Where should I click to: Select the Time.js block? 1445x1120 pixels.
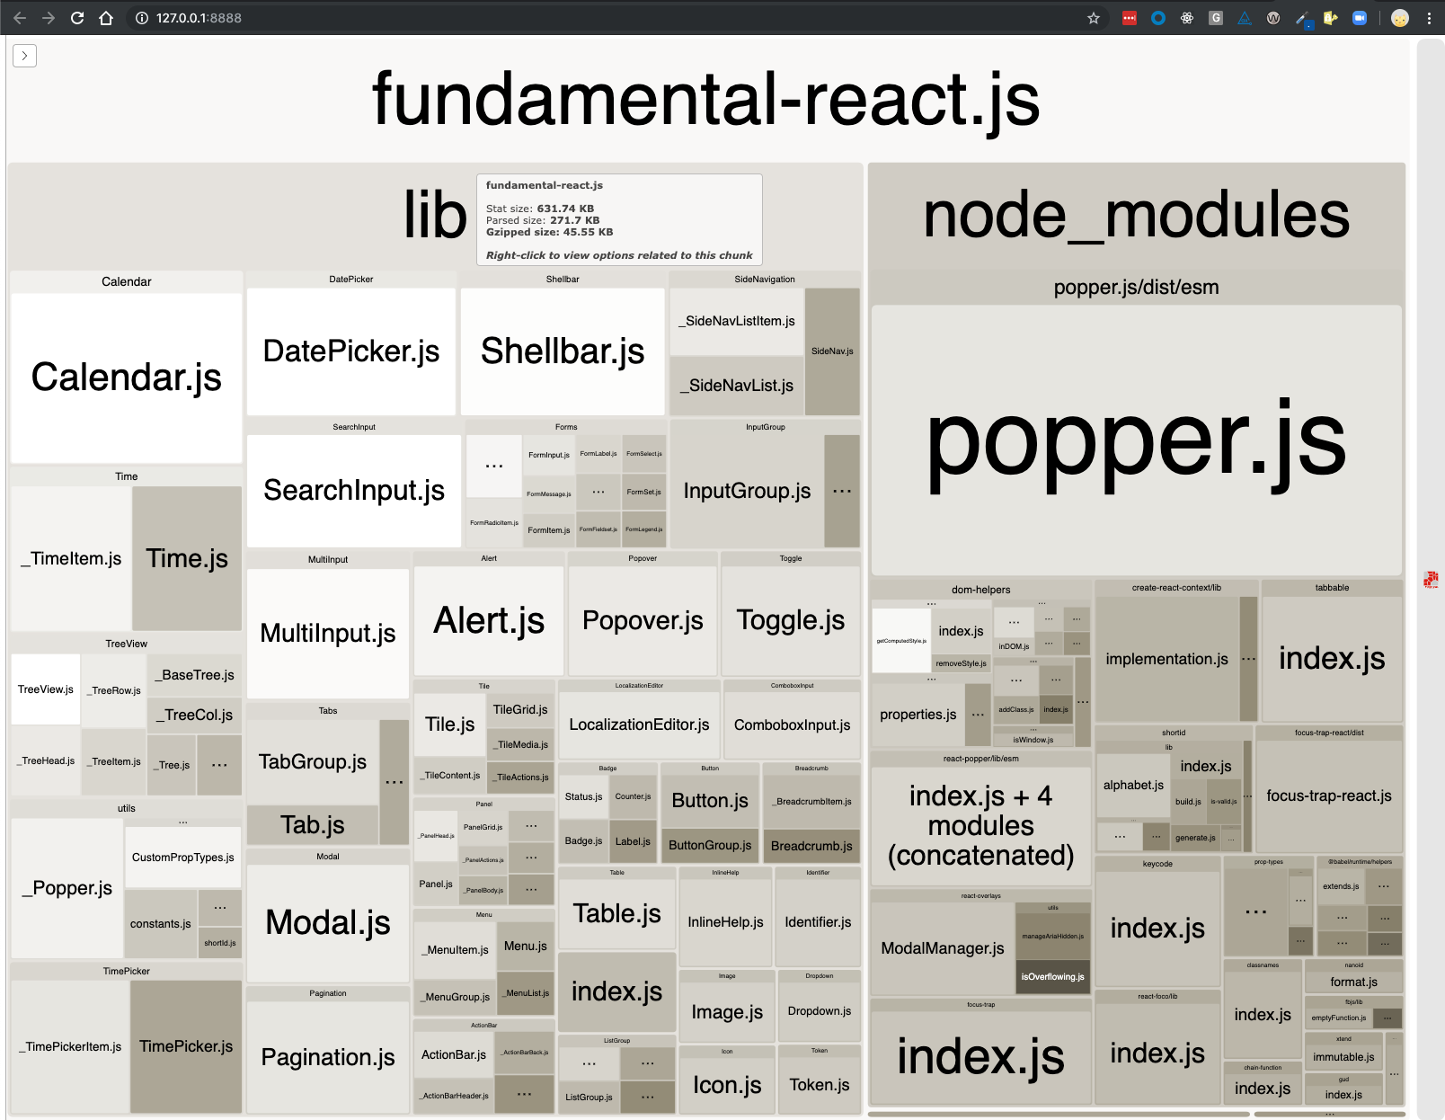[187, 558]
